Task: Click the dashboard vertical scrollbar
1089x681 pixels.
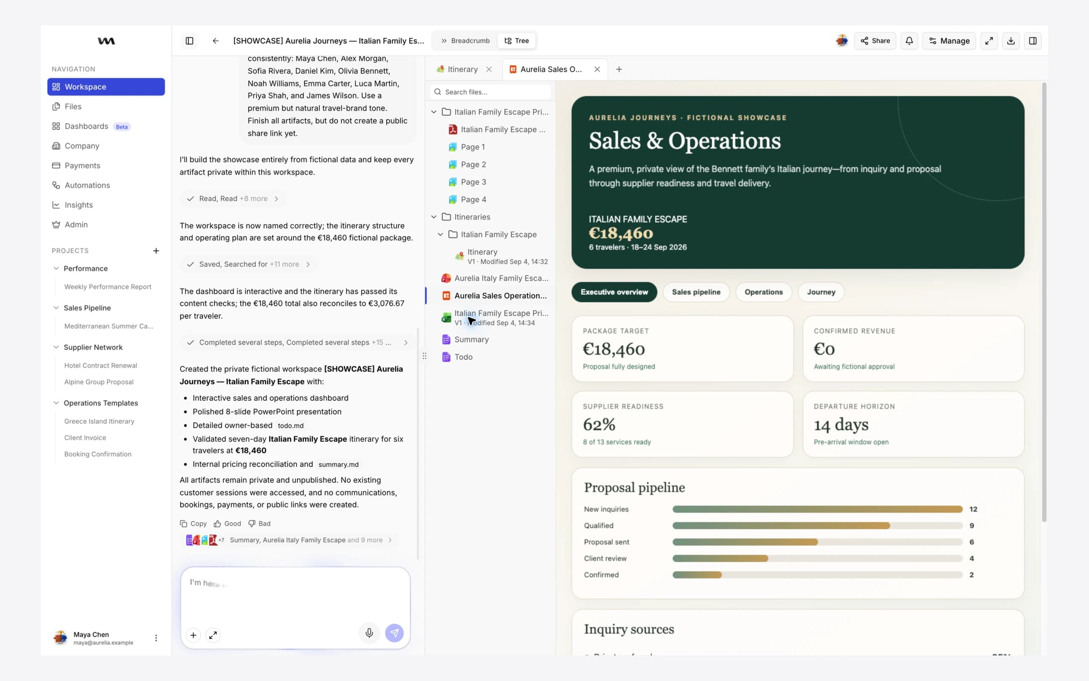Action: [1044, 302]
